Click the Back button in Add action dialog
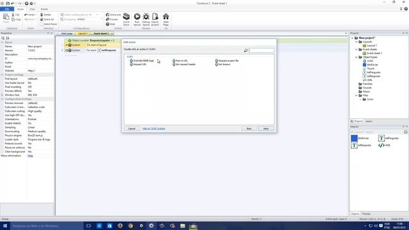 [x=249, y=128]
